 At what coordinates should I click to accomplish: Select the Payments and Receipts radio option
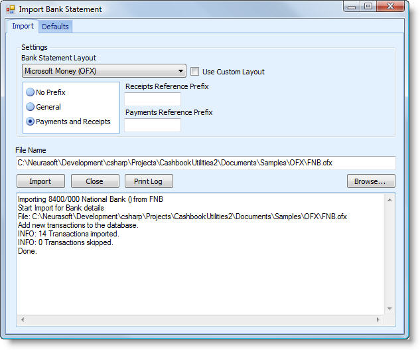point(31,122)
